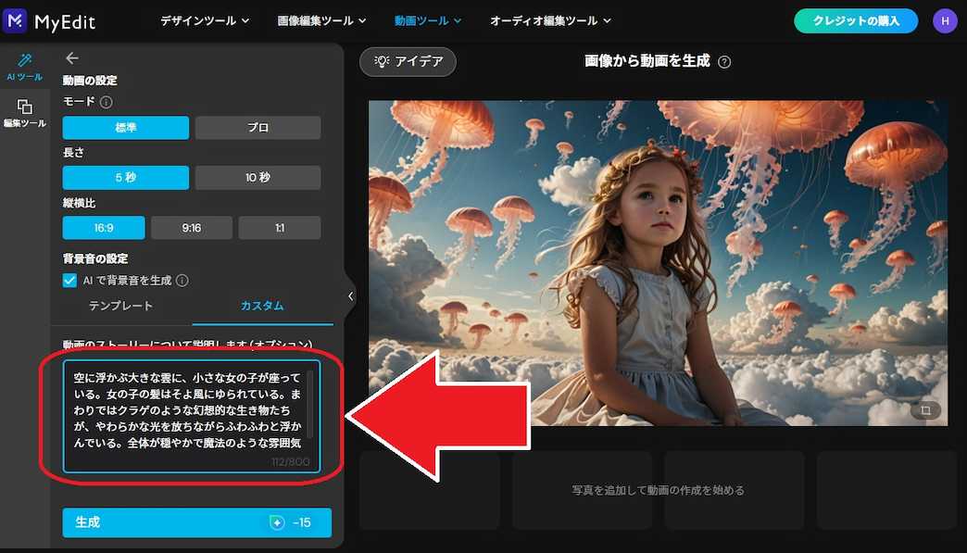
Task: Click the 生成 button
Action: point(195,522)
